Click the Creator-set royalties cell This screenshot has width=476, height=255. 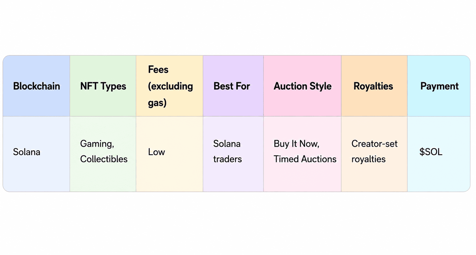374,154
